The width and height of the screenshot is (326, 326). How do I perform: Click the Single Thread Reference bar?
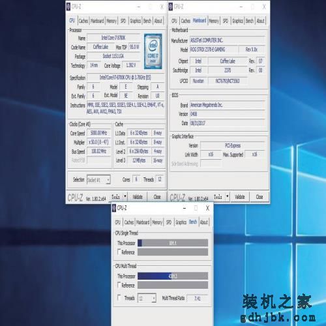coord(173,252)
